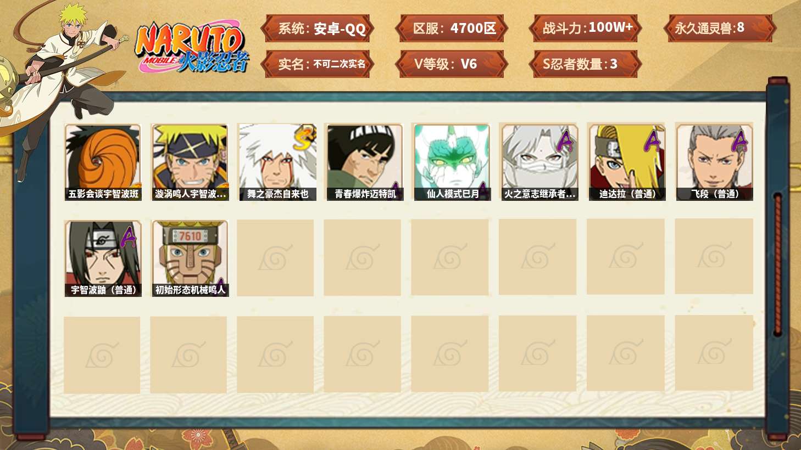Select the 初始形态机械鸣人 ninja card
The width and height of the screenshot is (801, 450).
click(190, 258)
